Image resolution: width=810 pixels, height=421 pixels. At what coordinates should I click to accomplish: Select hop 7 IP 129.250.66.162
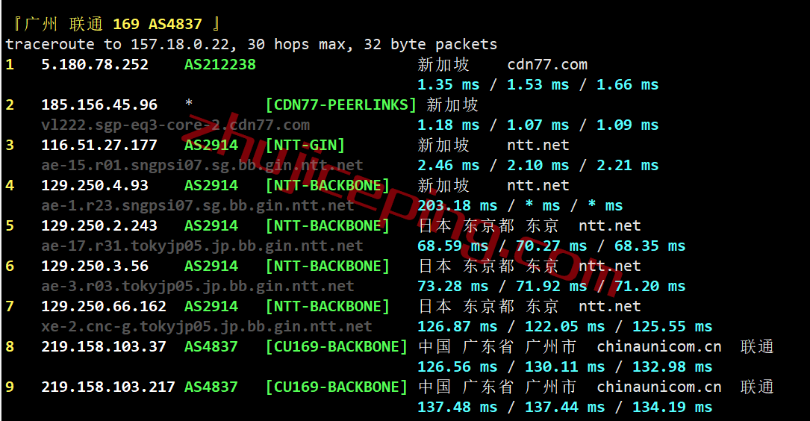click(104, 306)
